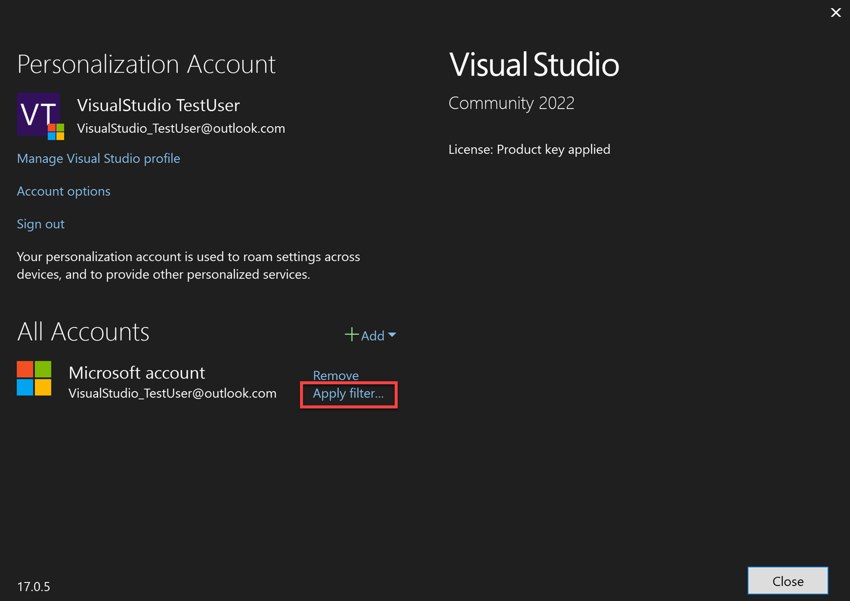The width and height of the screenshot is (850, 601).
Task: Click the All Accounts heading
Action: [x=83, y=332]
